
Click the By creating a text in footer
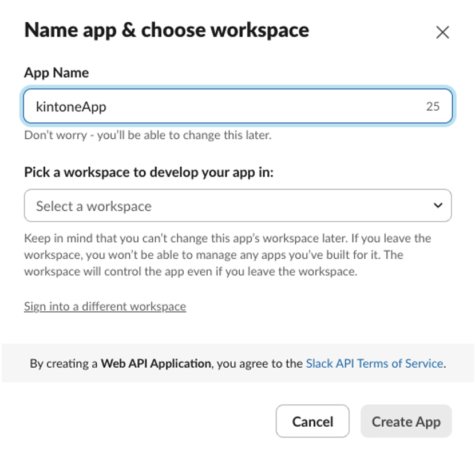coord(64,363)
